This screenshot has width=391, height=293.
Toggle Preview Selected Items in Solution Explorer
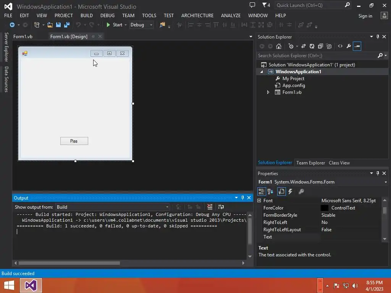pos(357,46)
